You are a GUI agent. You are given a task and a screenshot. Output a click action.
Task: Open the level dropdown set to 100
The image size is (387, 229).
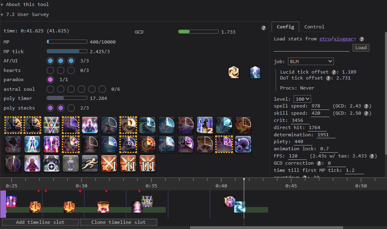[x=302, y=99]
